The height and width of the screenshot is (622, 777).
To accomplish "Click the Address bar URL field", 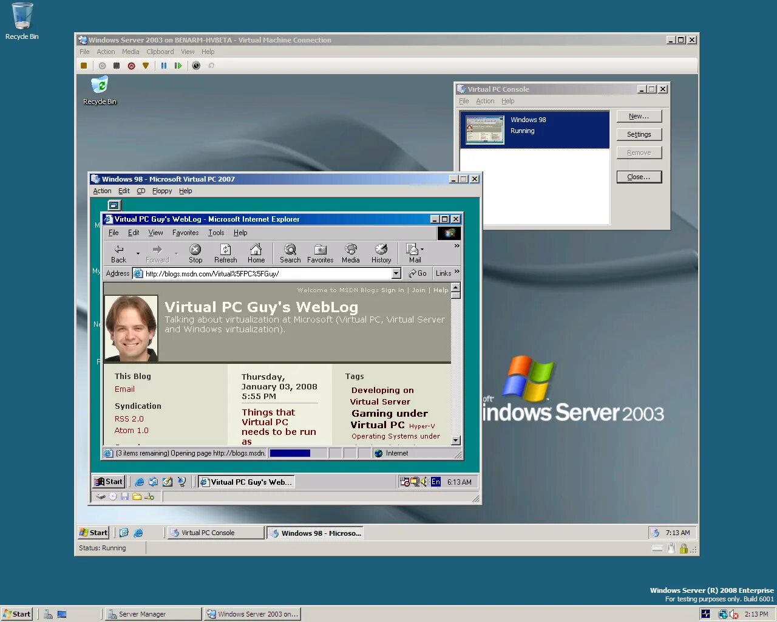I will pos(267,273).
